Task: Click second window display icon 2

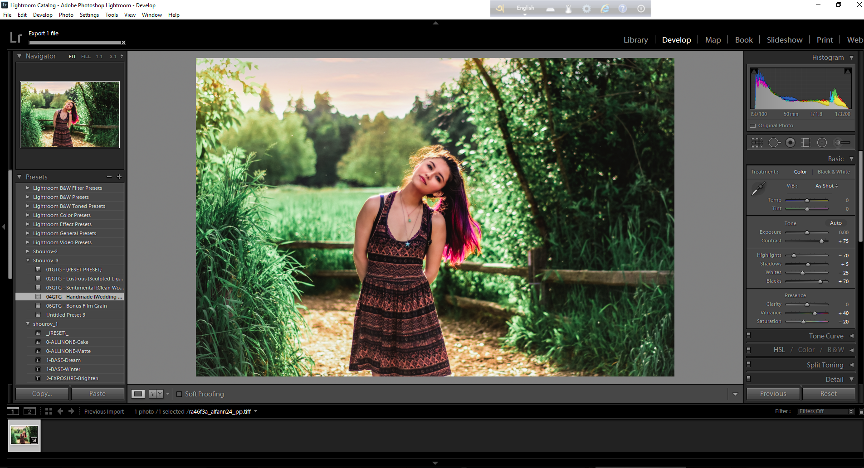Action: [29, 411]
